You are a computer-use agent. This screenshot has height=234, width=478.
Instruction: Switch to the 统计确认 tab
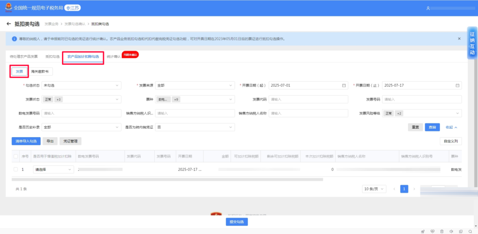pos(114,57)
